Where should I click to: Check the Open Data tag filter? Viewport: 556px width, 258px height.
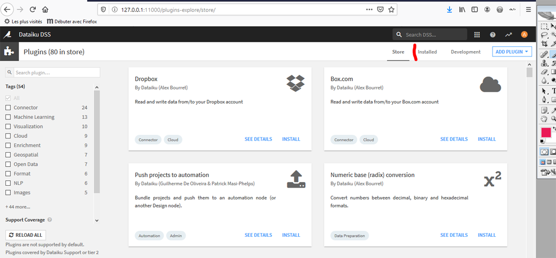click(x=8, y=165)
